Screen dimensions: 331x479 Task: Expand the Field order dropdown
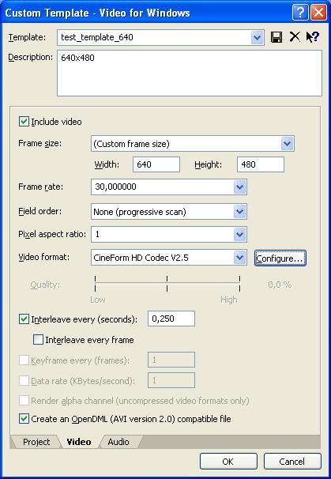click(x=239, y=211)
